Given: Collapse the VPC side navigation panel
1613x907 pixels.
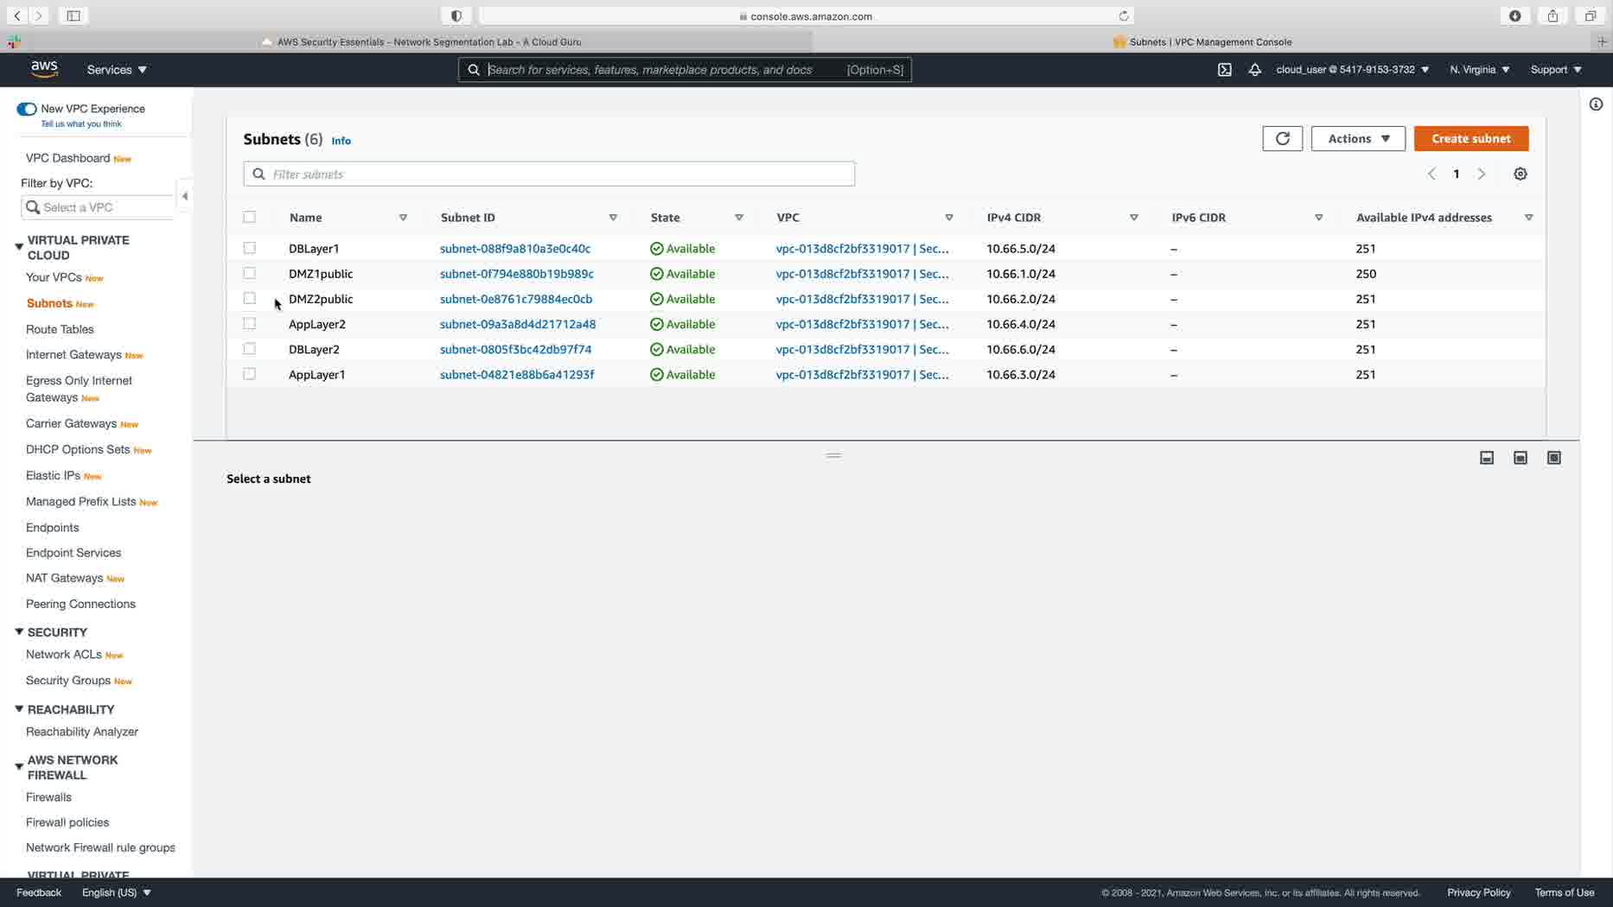Looking at the screenshot, I should 184,196.
